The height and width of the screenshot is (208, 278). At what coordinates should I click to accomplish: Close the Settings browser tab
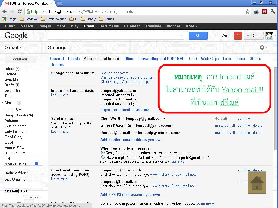click(x=52, y=4)
